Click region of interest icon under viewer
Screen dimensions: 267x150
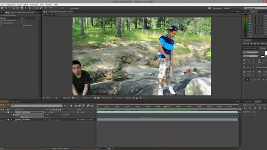[96, 98]
